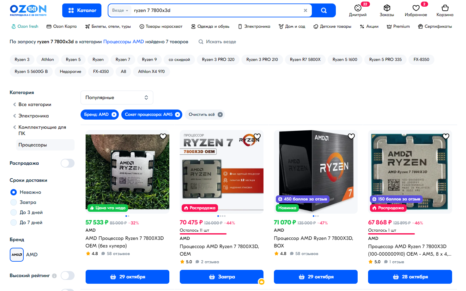The height and width of the screenshot is (291, 466).
Task: Select the Недорогие chip
Action: tap(70, 71)
